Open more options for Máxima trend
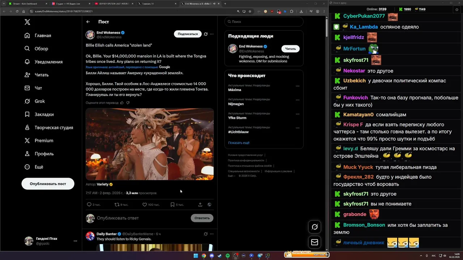Image resolution: width=463 pixels, height=260 pixels. pos(298,86)
